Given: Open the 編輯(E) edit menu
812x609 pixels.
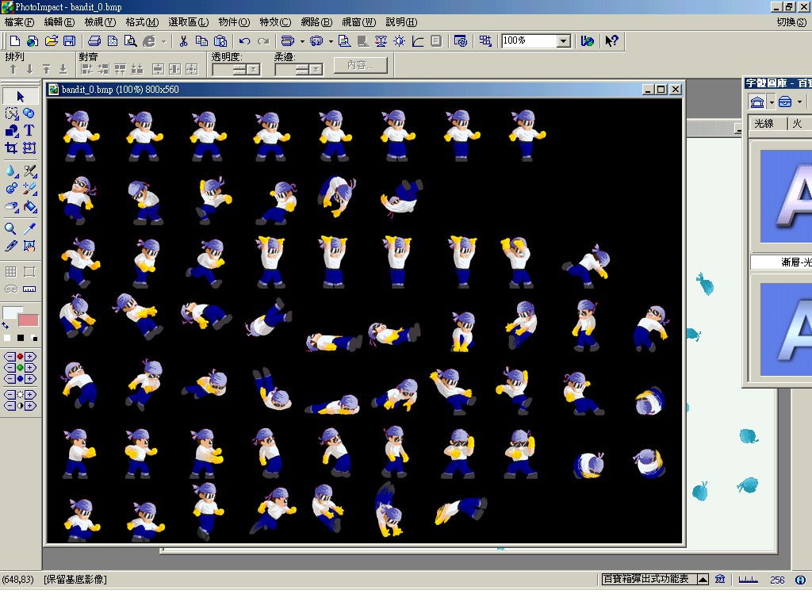Looking at the screenshot, I should point(59,22).
